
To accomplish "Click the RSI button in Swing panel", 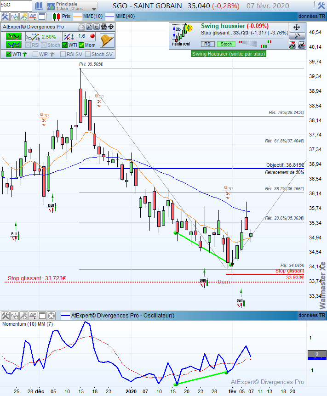I will 208,44.
